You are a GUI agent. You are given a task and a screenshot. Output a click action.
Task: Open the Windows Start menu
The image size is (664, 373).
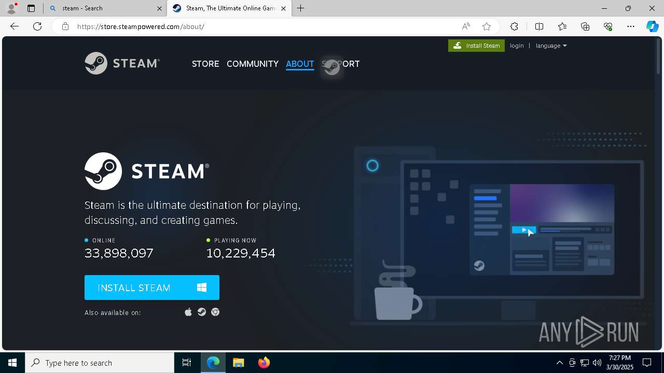click(x=12, y=363)
